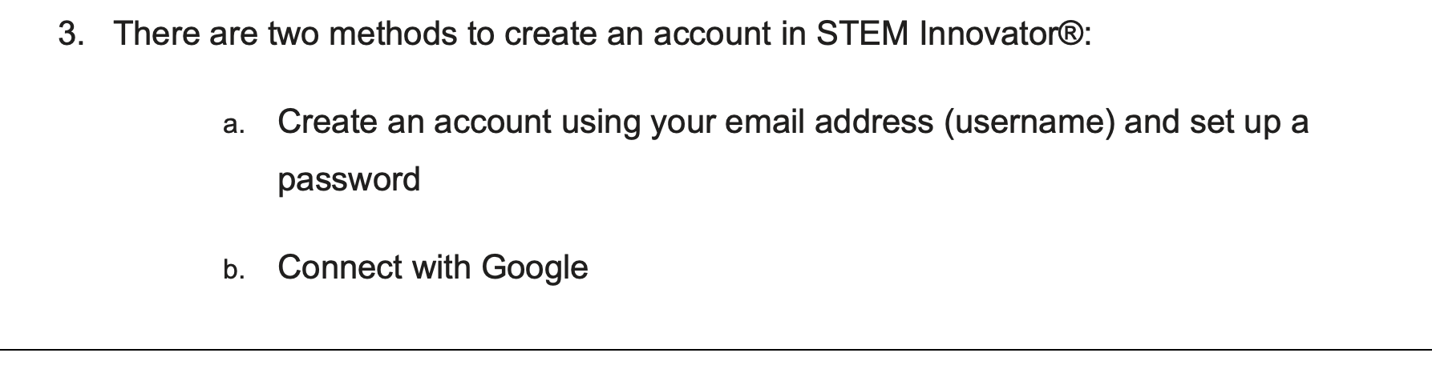Click the word "password" on the wrapped line
This screenshot has height=365, width=1432.
click(349, 179)
